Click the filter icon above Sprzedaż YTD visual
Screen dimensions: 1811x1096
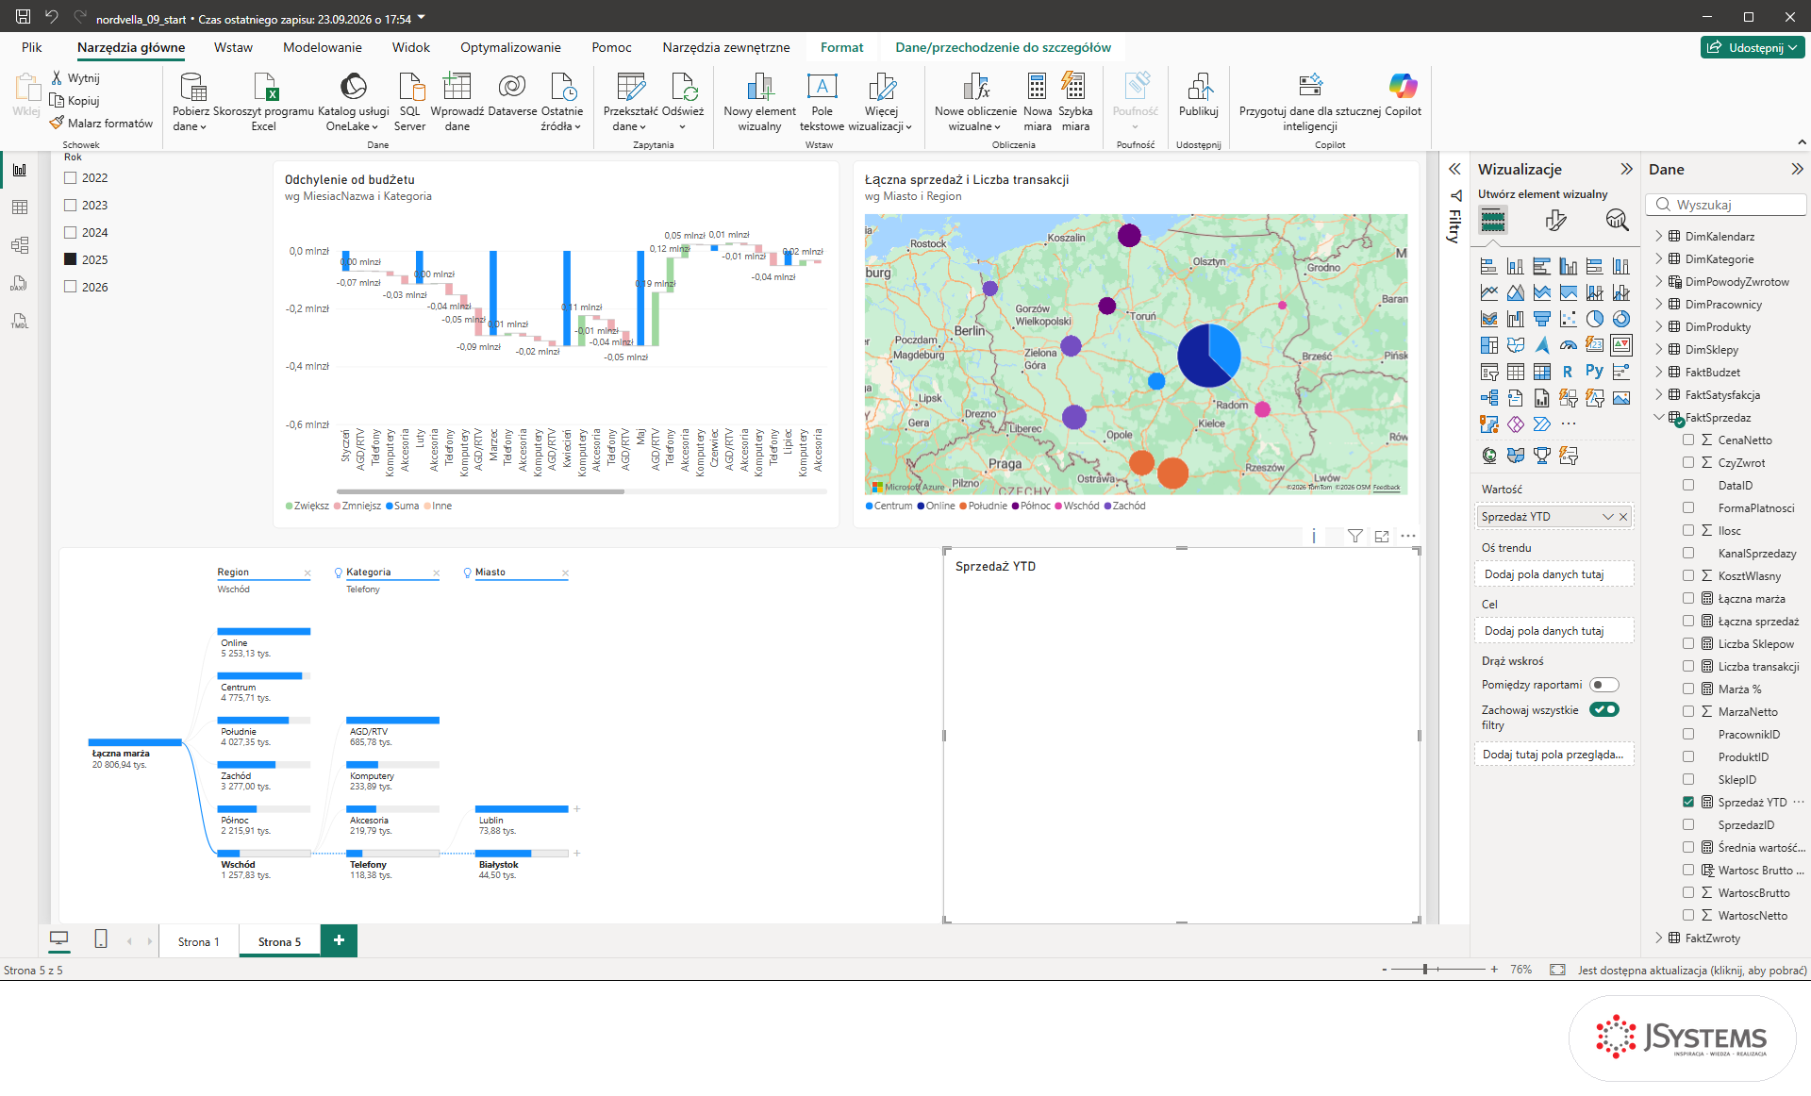[x=1355, y=536]
